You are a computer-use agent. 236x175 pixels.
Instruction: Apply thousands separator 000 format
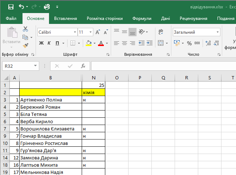click(x=197, y=43)
